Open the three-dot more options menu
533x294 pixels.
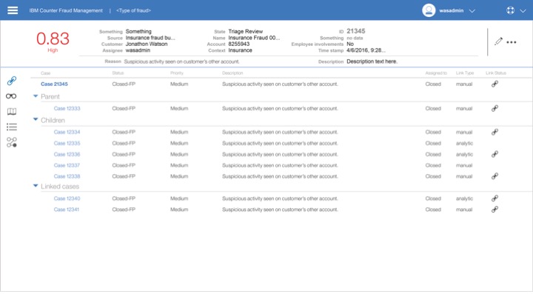pyautogui.click(x=512, y=42)
